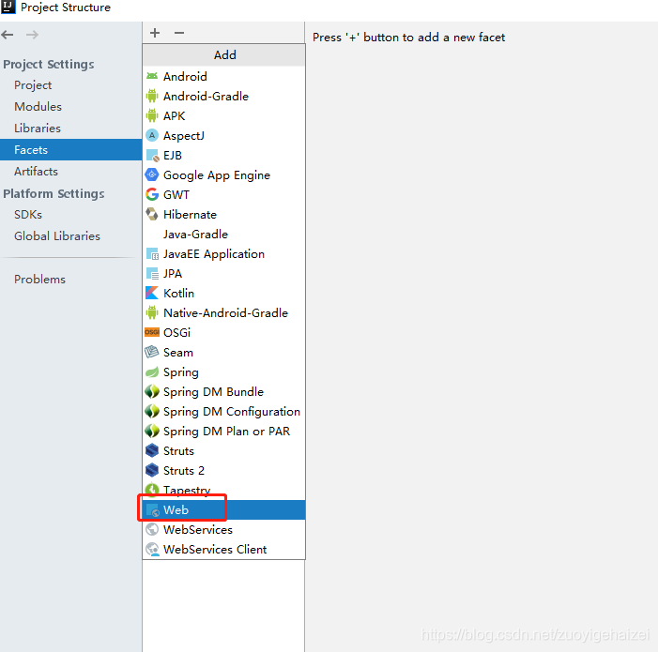Screen dimensions: 658x652
Task: Choose WebServices facet type
Action: 224,529
